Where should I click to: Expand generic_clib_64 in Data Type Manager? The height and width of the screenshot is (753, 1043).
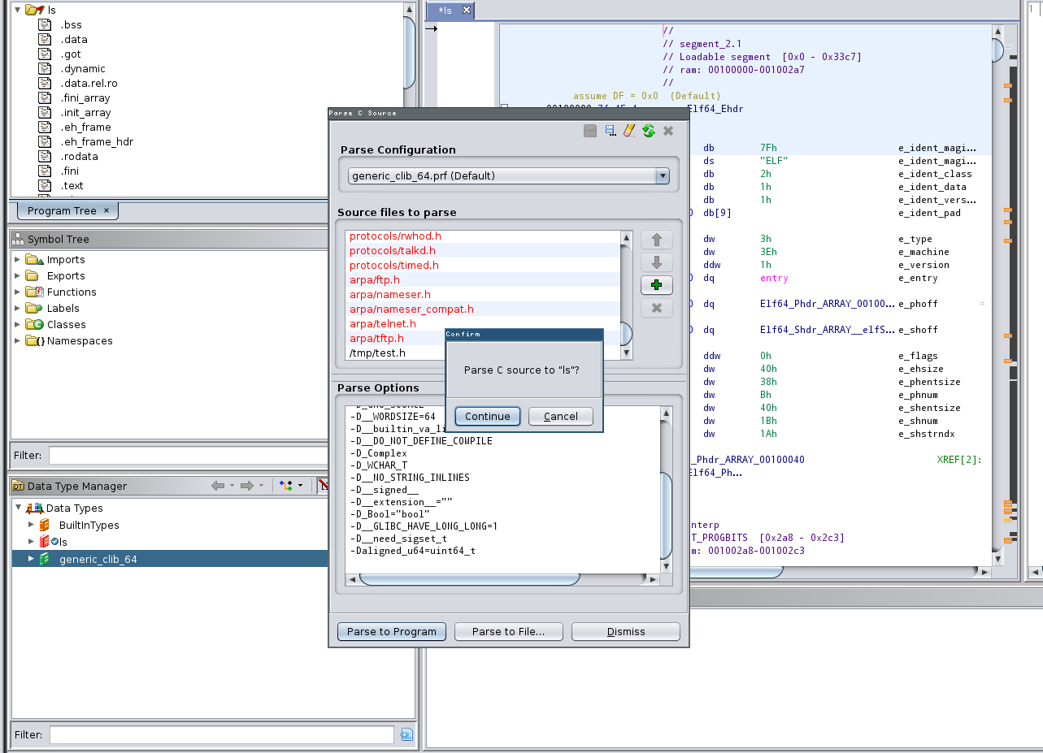coord(29,559)
